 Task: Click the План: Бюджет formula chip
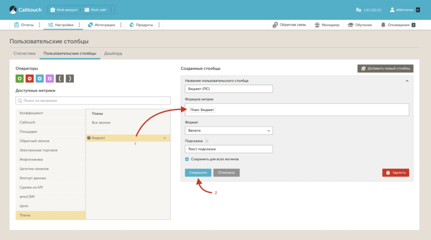[x=202, y=110]
